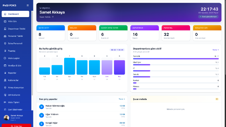This screenshot has height=127, width=226.
Task: Click Tümü link in Departmanlara göre aktif
Action: coord(215,50)
